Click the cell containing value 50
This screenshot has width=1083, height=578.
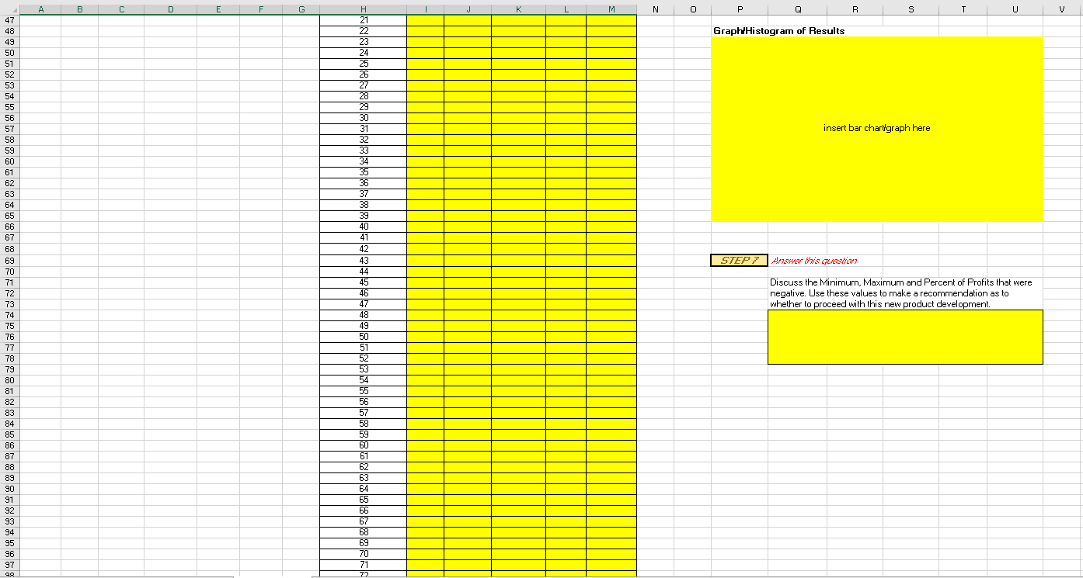363,336
